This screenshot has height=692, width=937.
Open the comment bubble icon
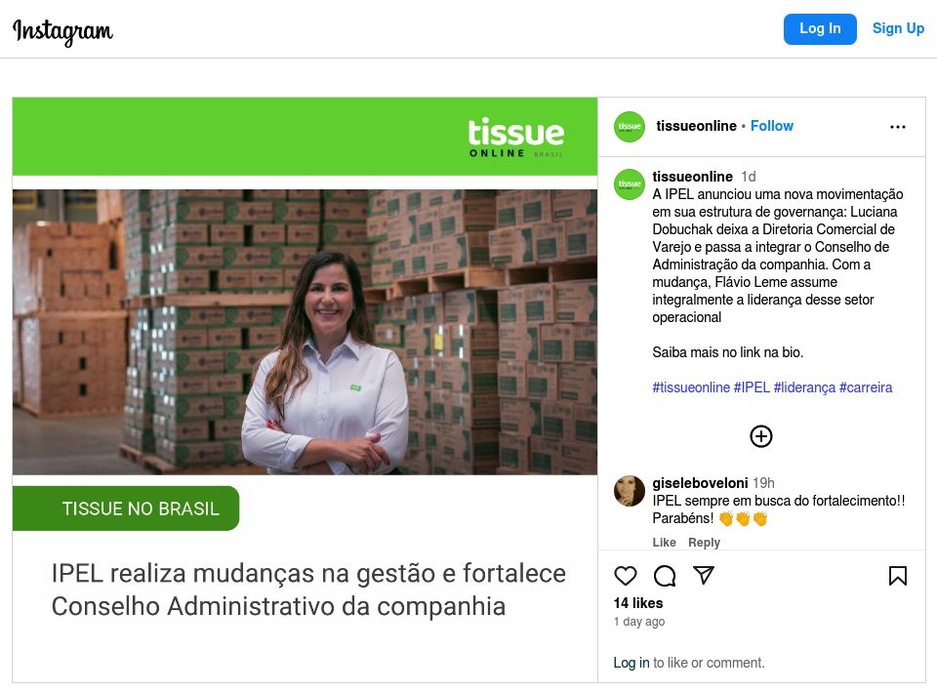point(665,576)
